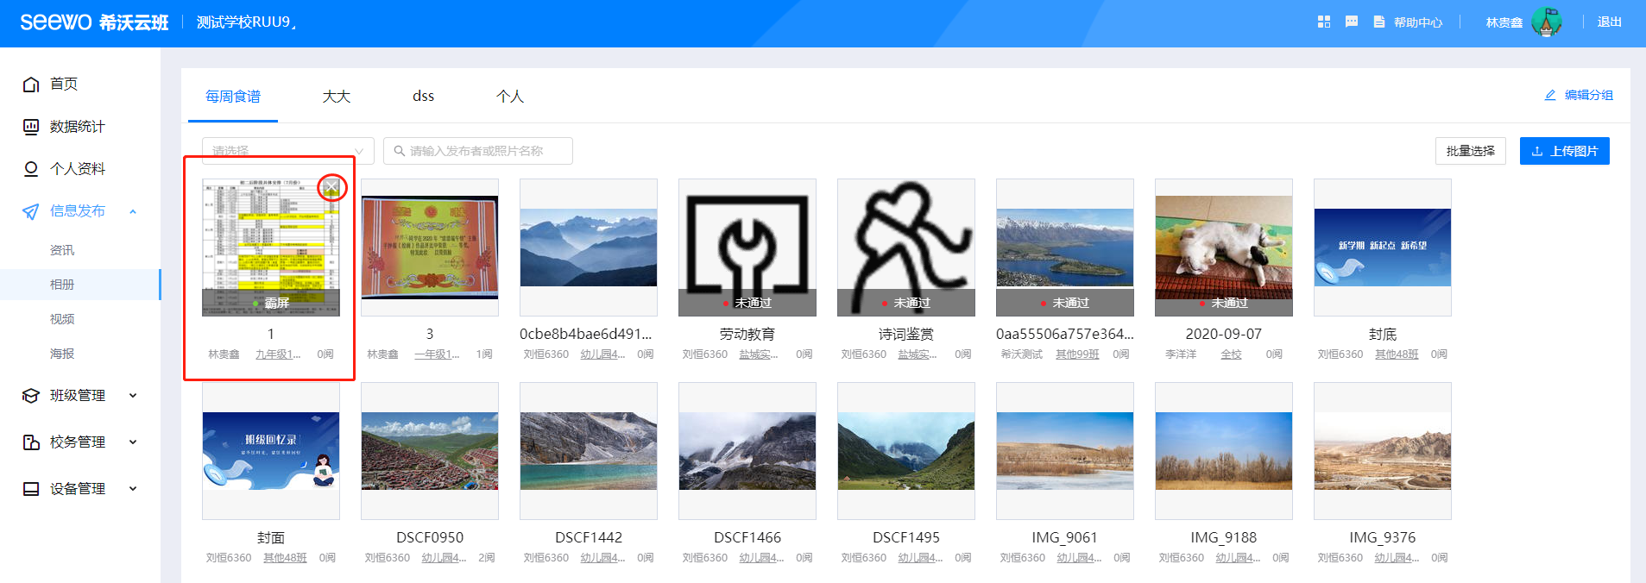Open the 视频 item in sidebar
Image resolution: width=1646 pixels, height=583 pixels.
click(x=62, y=319)
